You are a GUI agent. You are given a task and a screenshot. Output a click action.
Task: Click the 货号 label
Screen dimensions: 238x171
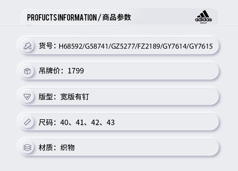[x=46, y=46]
